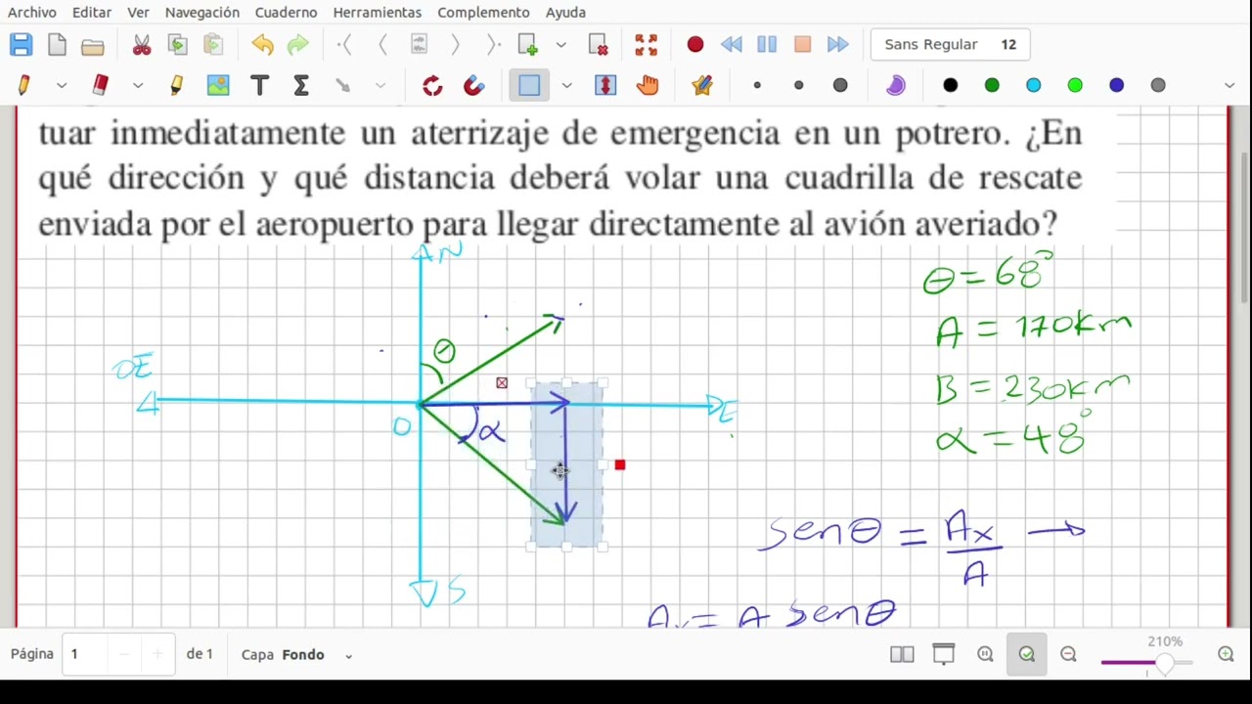Expand the toolbar overflow chevron after the colors
The width and height of the screenshot is (1252, 704).
pos(1230,85)
